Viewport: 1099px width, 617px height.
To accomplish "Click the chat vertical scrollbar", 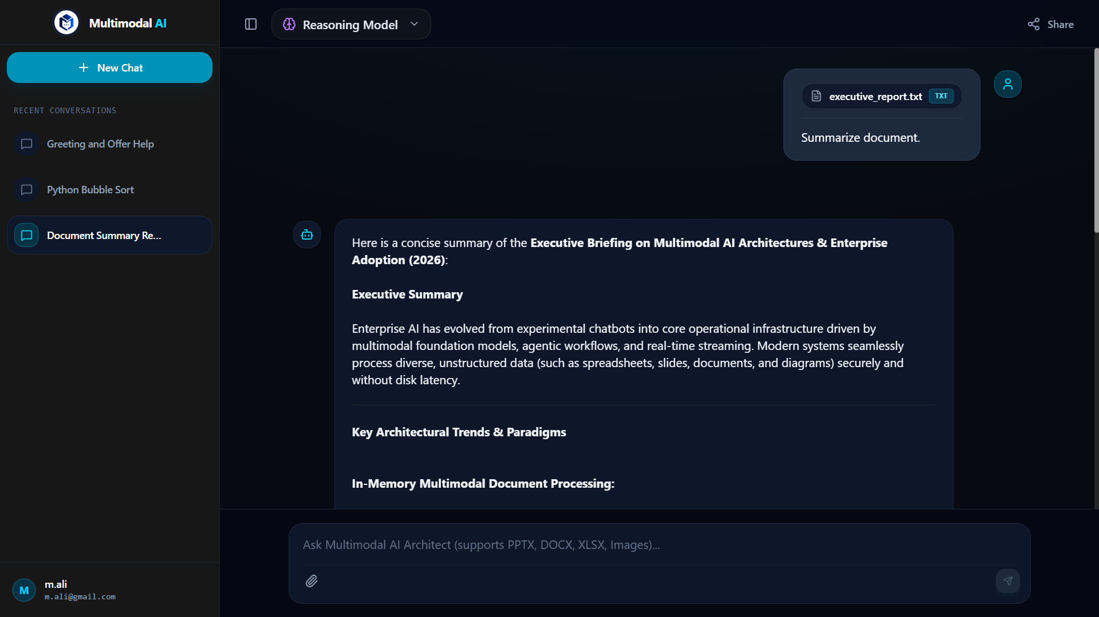I will coord(1096,141).
